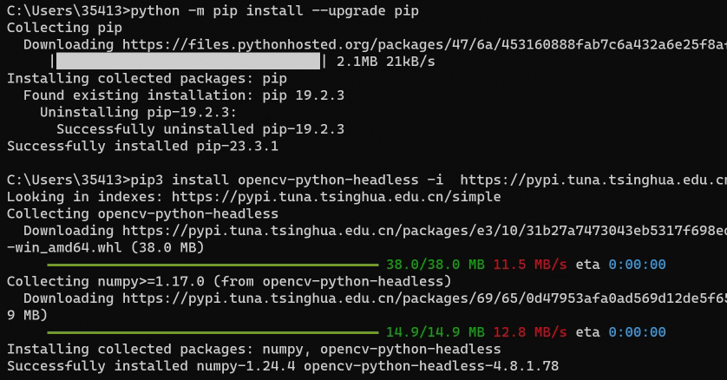Click the green 38.0 MB progress bar
727x380 pixels.
[x=213, y=264]
